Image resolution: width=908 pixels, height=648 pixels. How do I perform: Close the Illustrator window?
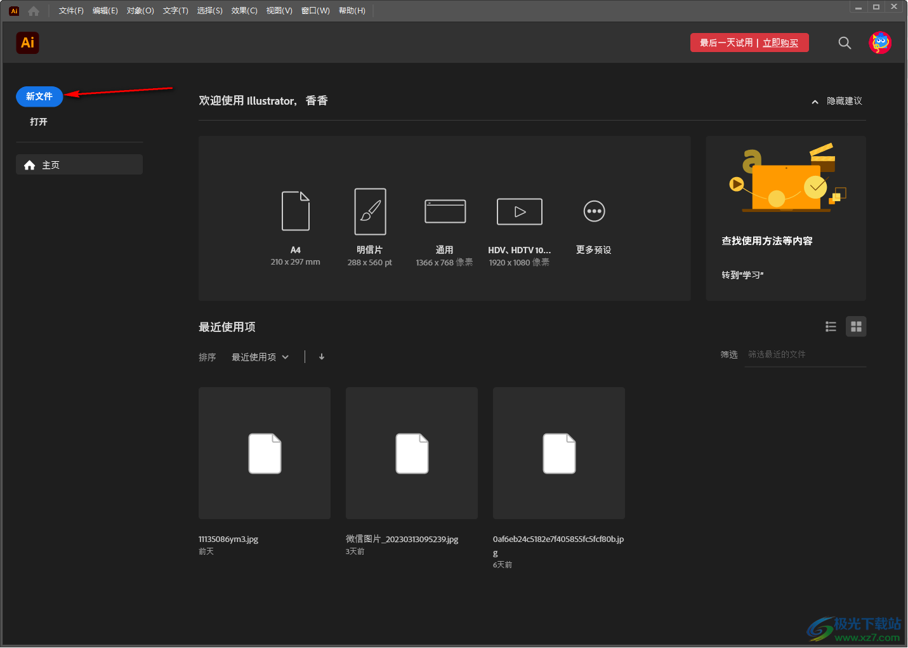tap(894, 7)
